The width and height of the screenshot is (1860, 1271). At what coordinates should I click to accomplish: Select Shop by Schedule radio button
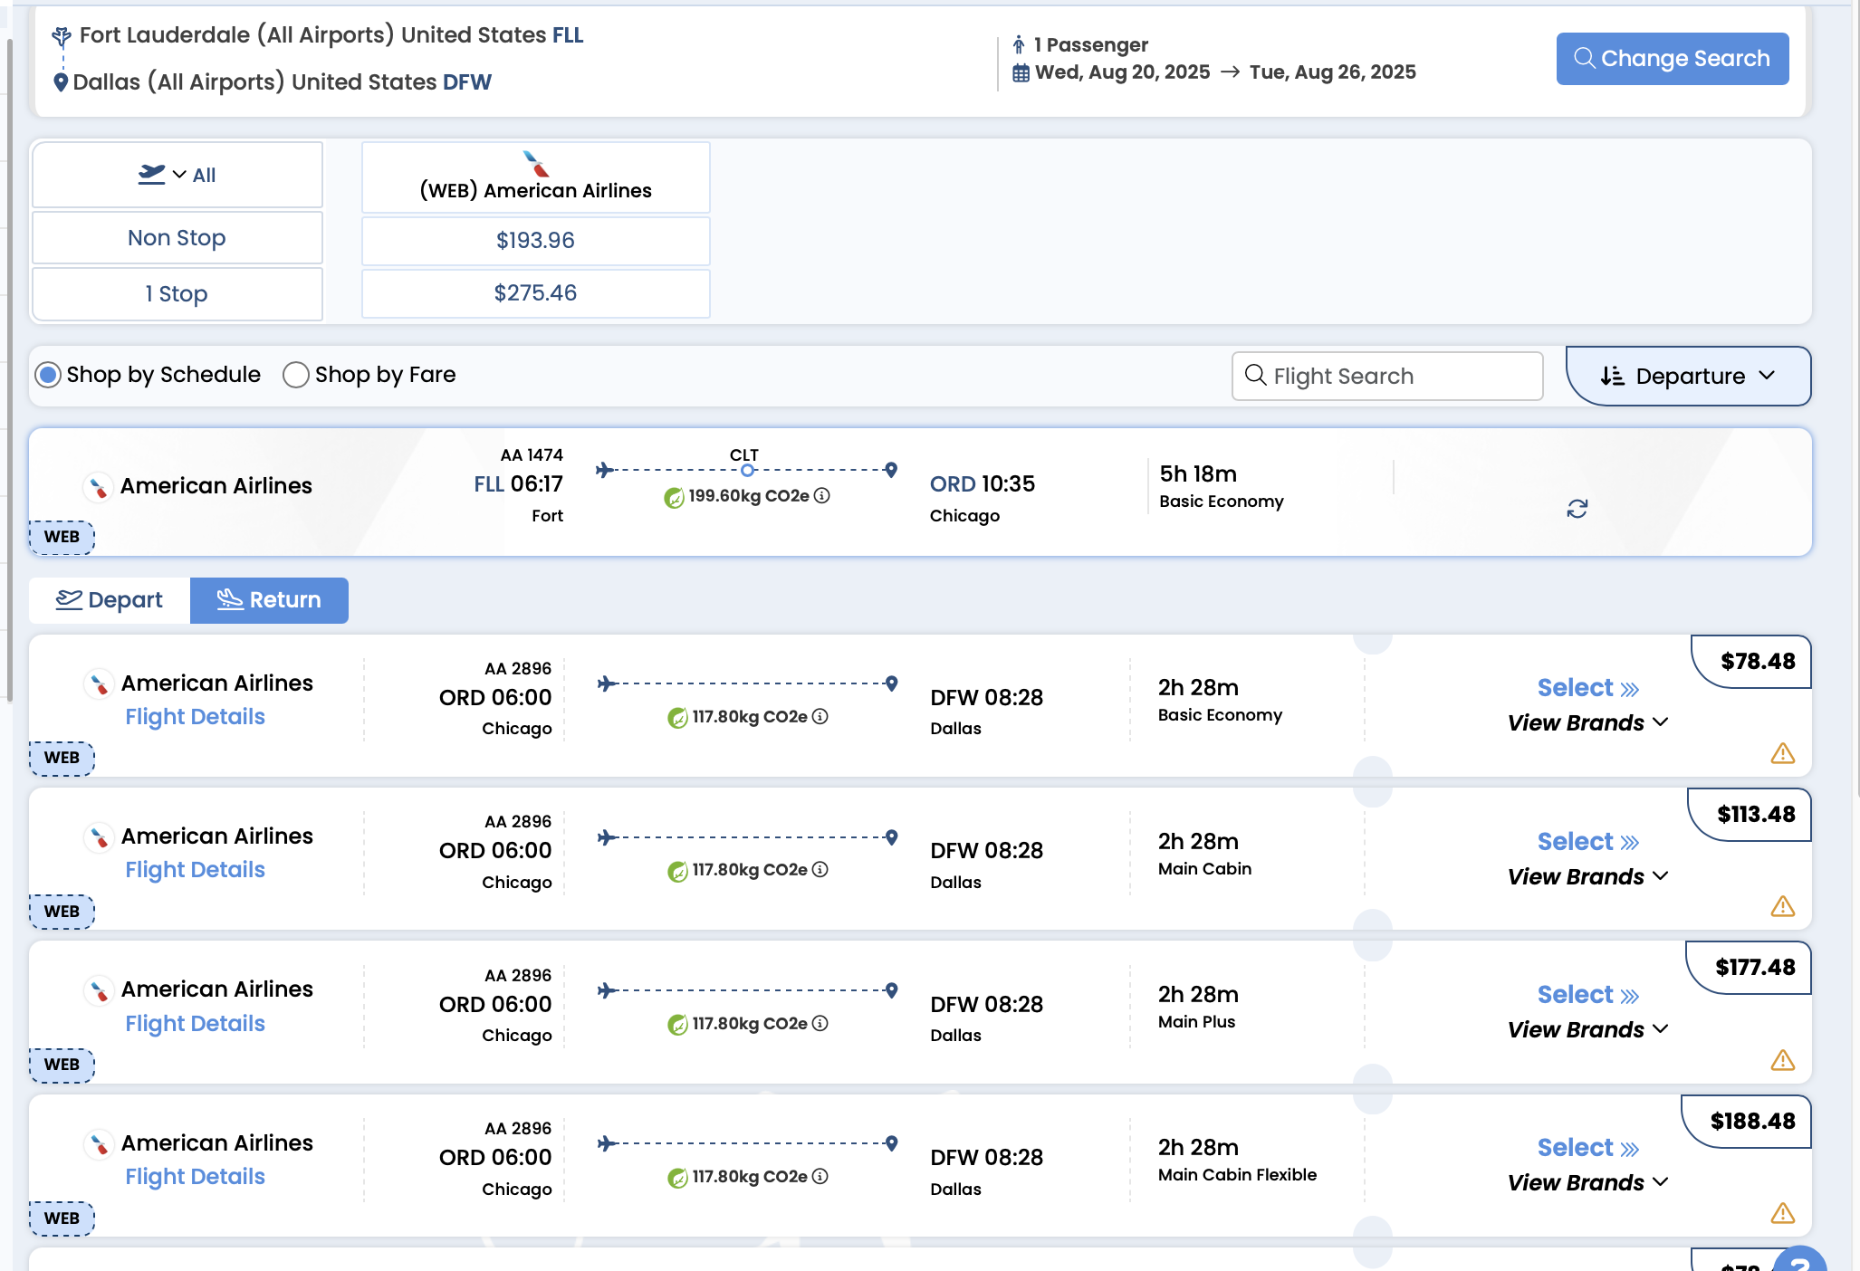(x=48, y=375)
